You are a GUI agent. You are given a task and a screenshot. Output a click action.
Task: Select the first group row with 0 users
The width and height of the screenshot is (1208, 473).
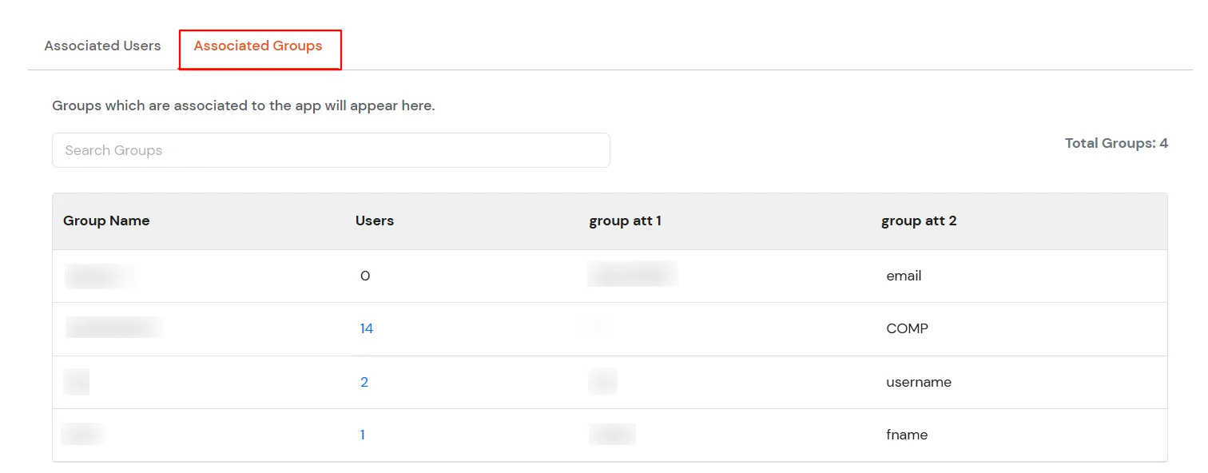coord(559,275)
